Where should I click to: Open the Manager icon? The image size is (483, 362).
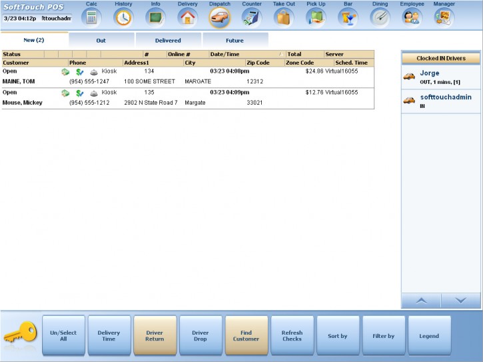[444, 17]
